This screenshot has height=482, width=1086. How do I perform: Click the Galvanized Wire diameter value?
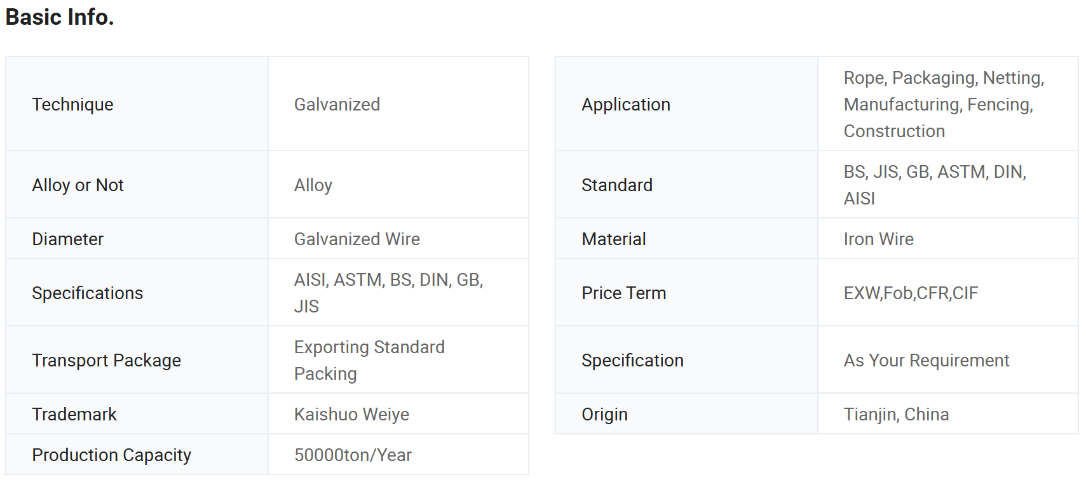pos(357,239)
